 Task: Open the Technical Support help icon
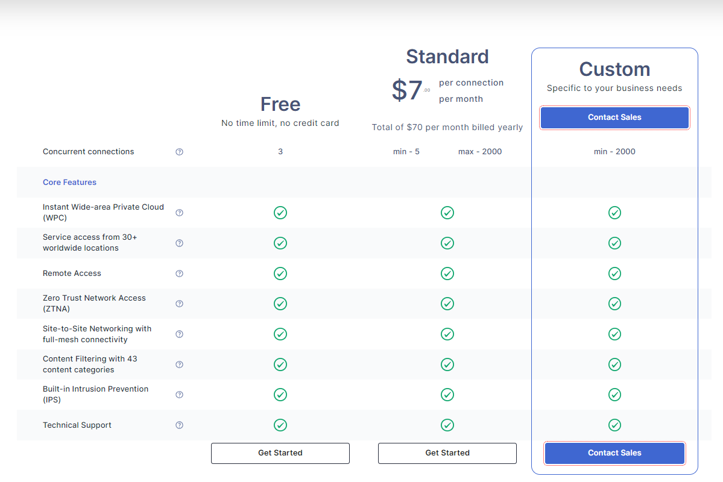tap(179, 425)
